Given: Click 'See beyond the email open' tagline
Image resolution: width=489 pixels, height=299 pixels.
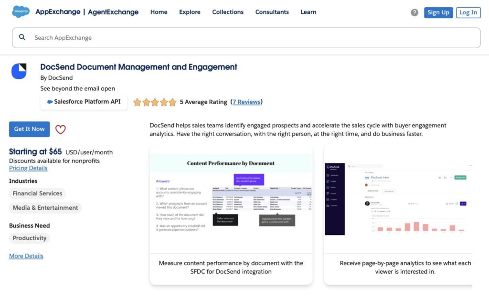Looking at the screenshot, I should [x=77, y=88].
